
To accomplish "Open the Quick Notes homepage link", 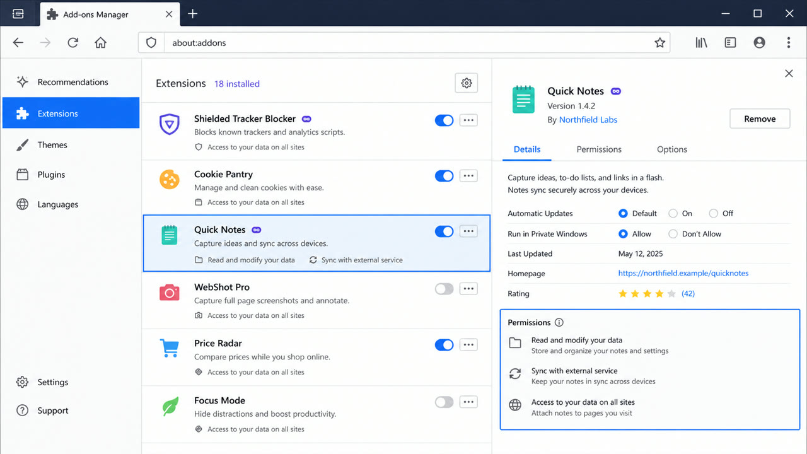I will point(683,273).
